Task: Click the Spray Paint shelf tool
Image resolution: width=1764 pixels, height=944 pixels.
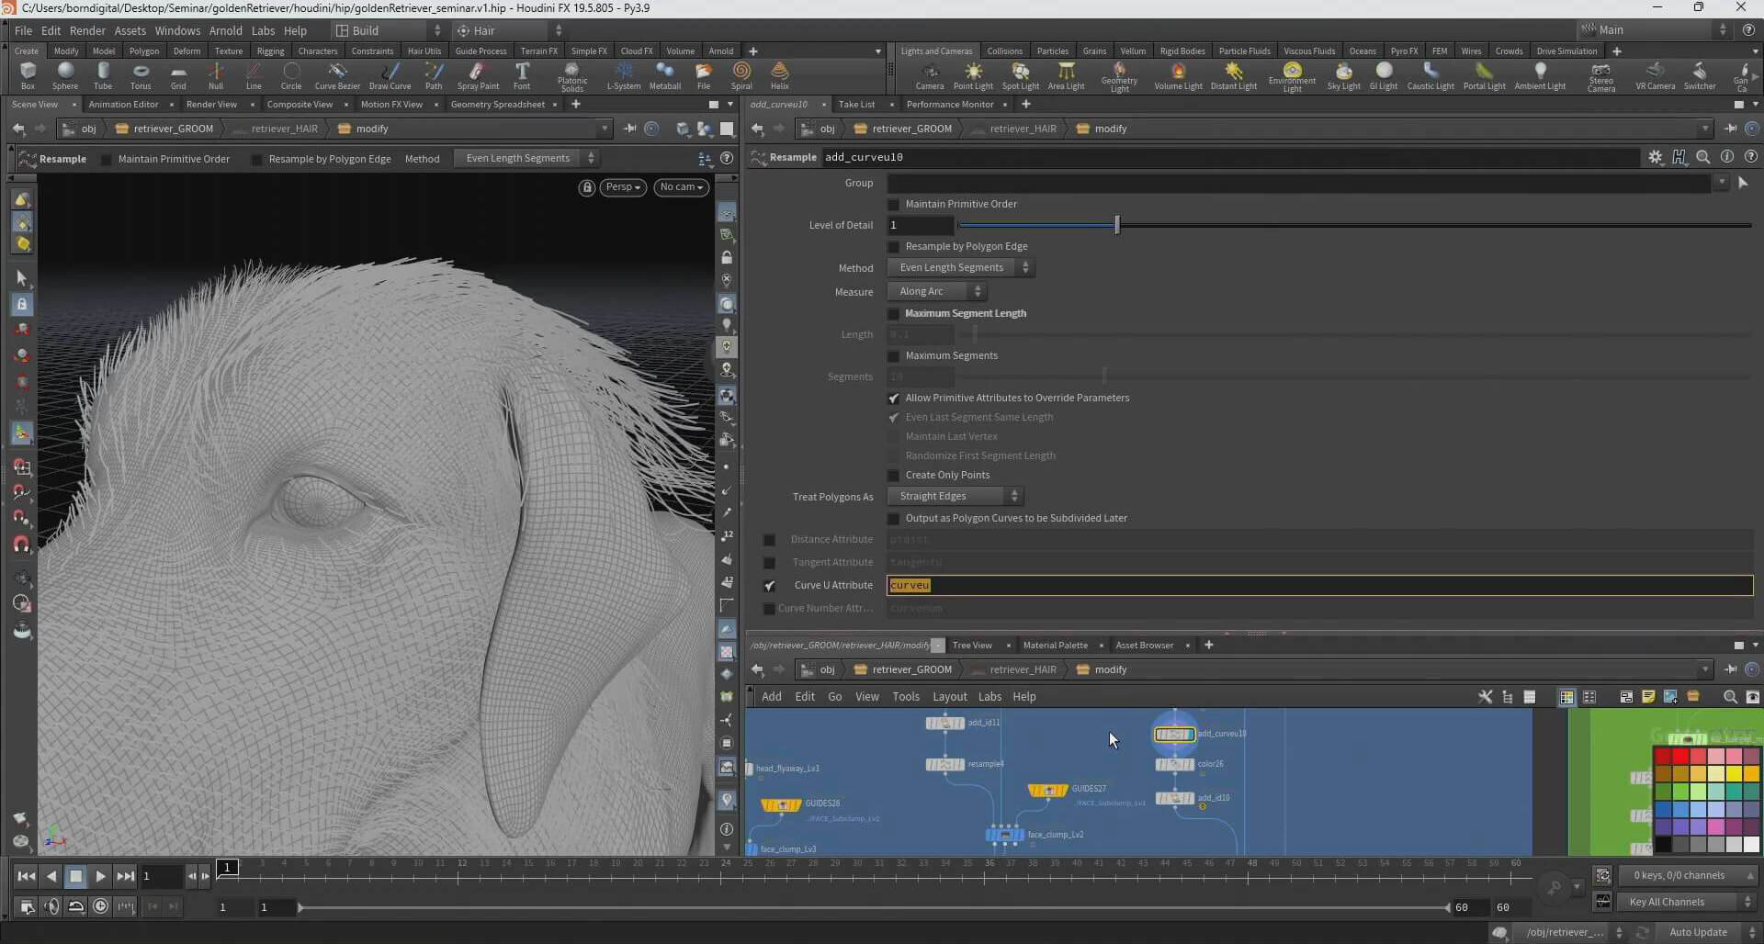Action: pos(478,75)
